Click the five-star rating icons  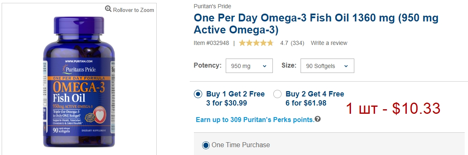click(x=256, y=43)
